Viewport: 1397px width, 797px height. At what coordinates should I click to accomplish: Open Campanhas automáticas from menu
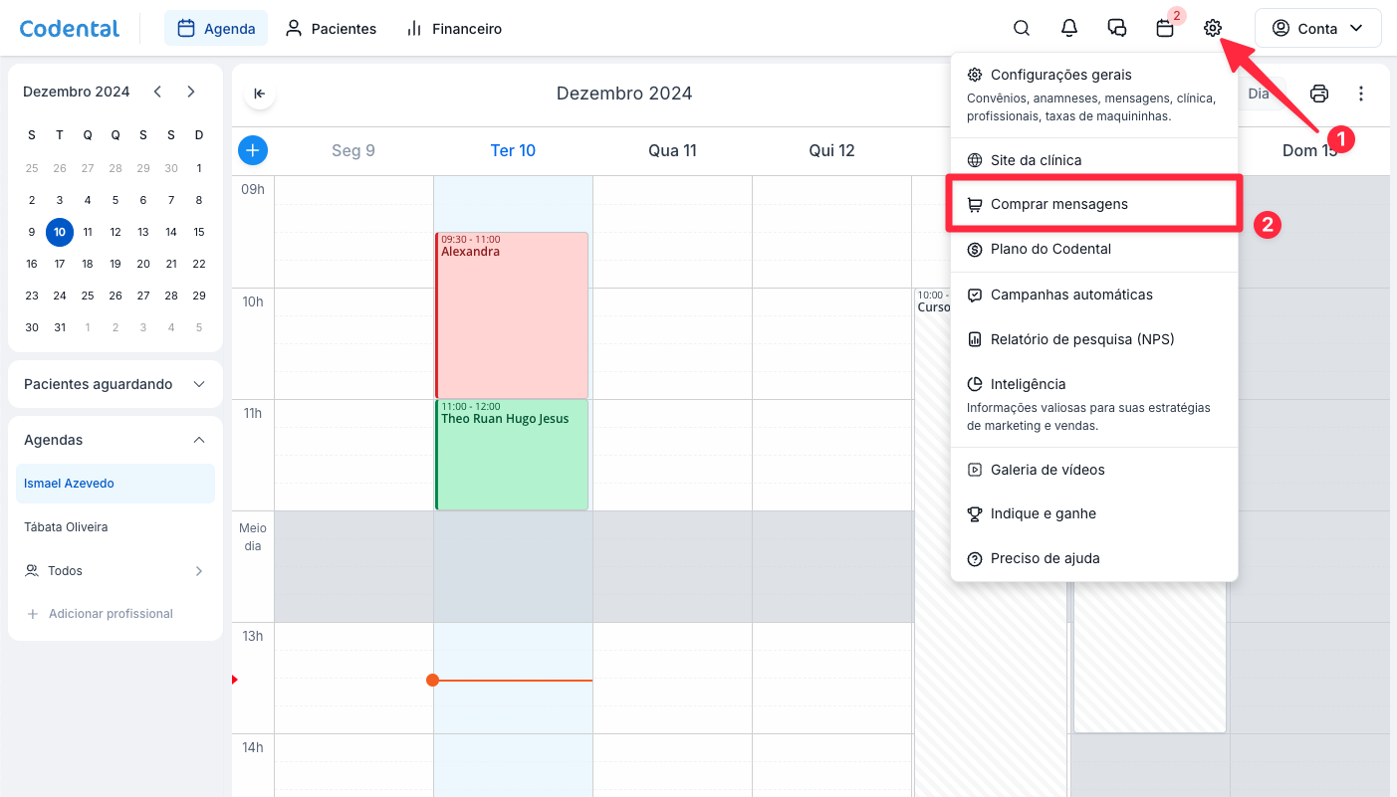tap(1070, 295)
